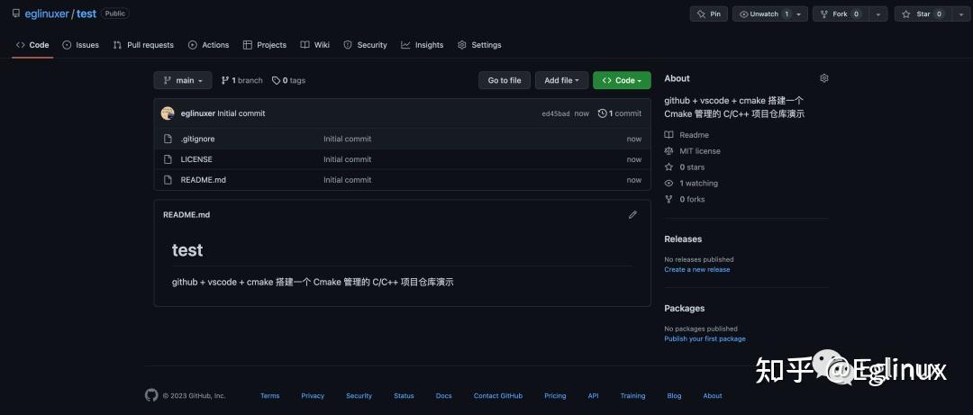The width and height of the screenshot is (973, 415).
Task: Open the test repository name link
Action: point(86,14)
